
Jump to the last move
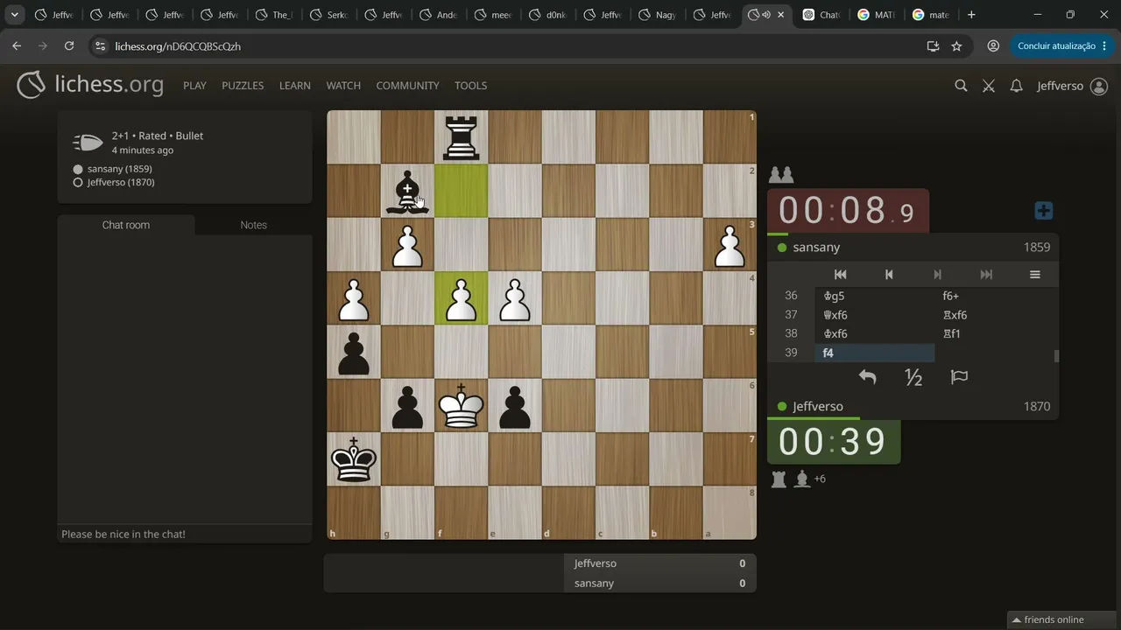pos(986,275)
